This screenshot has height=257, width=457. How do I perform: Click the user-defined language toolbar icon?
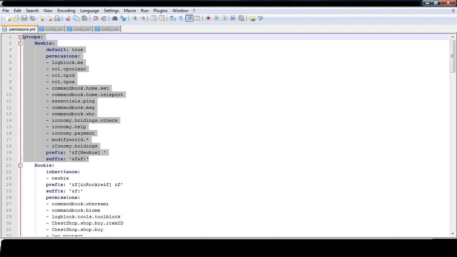click(197, 18)
